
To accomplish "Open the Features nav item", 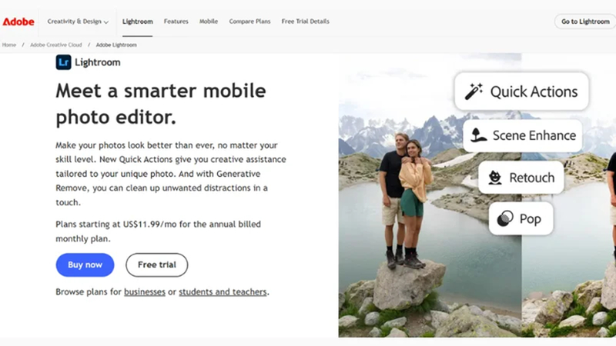I will [176, 22].
